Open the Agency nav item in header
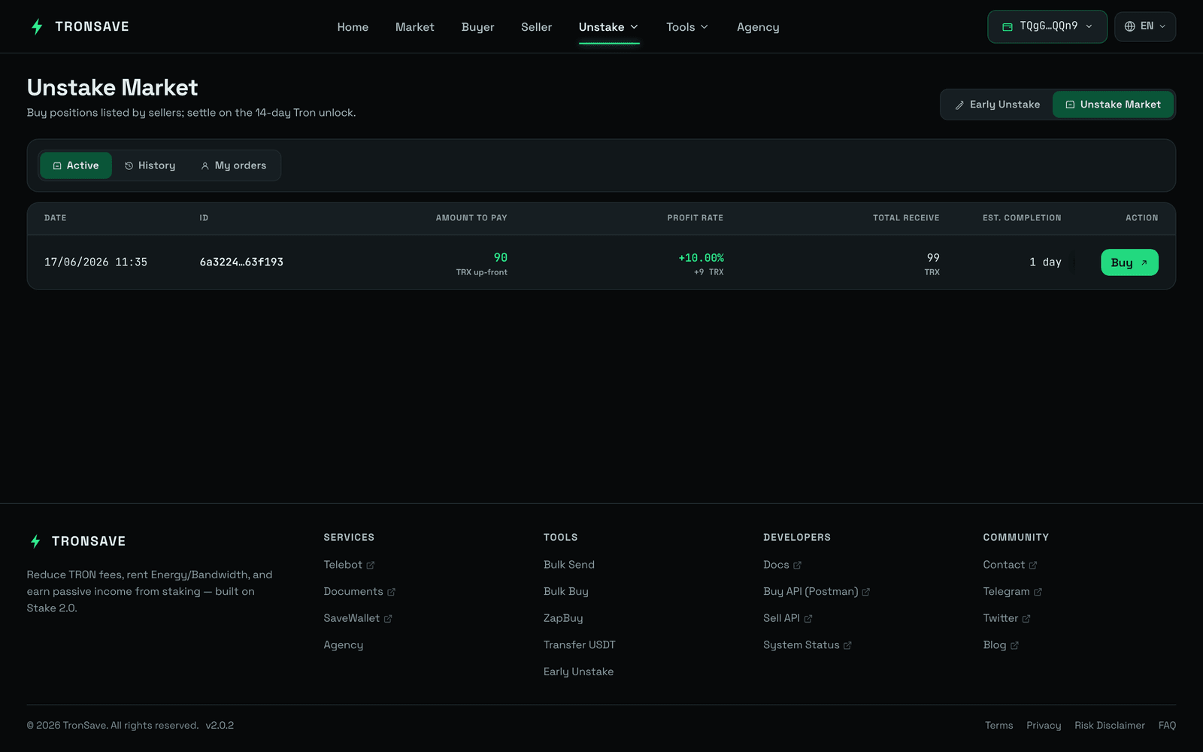This screenshot has height=752, width=1203. click(758, 27)
